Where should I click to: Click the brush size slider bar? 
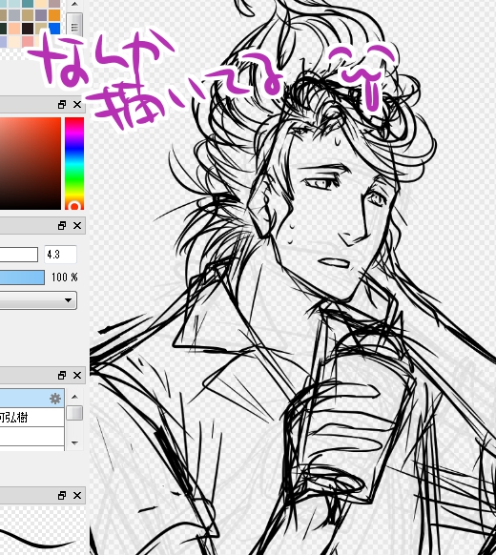(x=19, y=255)
